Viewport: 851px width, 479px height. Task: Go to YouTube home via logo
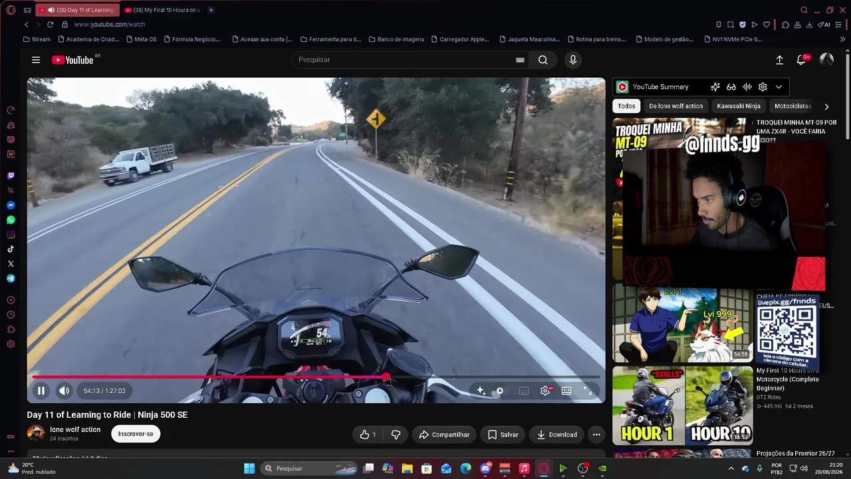(73, 60)
